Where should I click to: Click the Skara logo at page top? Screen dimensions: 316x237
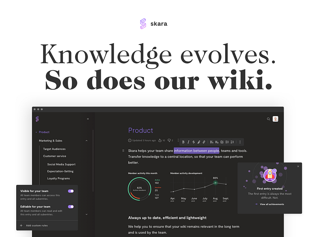tap(154, 24)
